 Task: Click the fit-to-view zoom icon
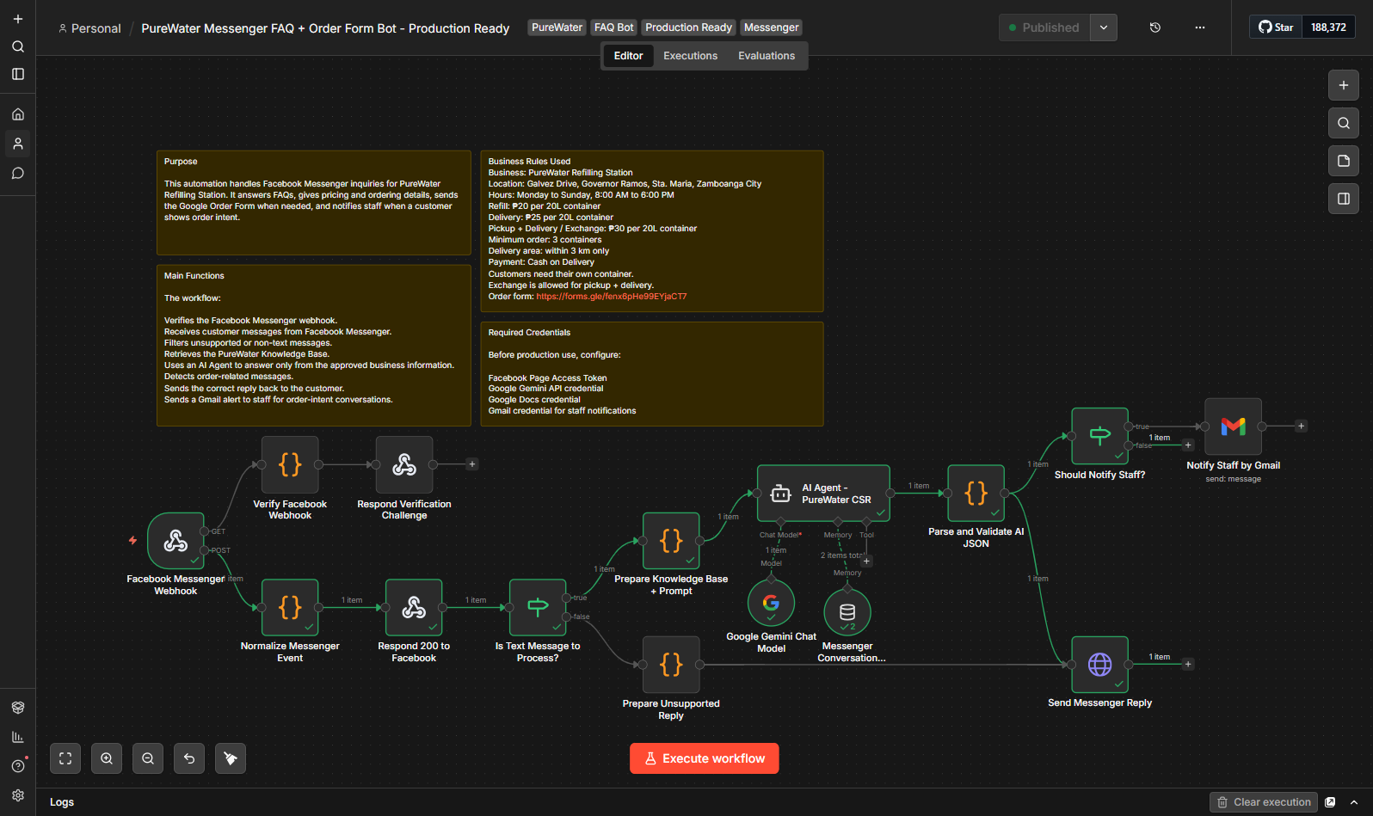pyautogui.click(x=65, y=758)
